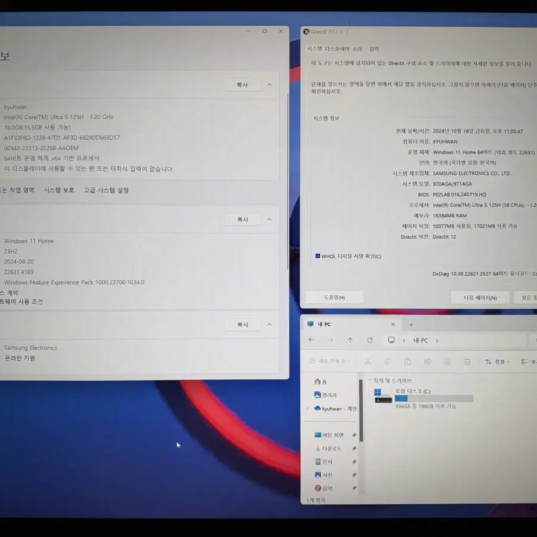Expand kyuhwan - 개인 tree node arrow
The image size is (537, 537).
[307, 408]
